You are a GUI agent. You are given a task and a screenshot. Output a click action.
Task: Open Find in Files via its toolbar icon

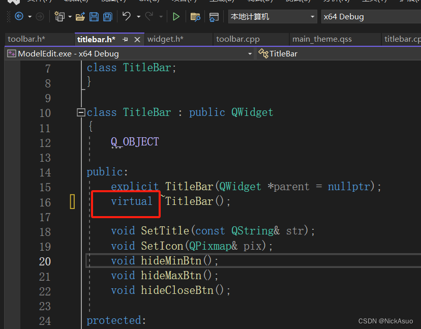point(196,16)
